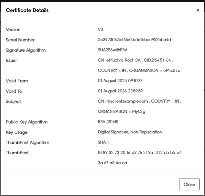205x196 pixels.
Task: Click the SHA256withRSA signature algorithm value
Action: pyautogui.click(x=112, y=50)
